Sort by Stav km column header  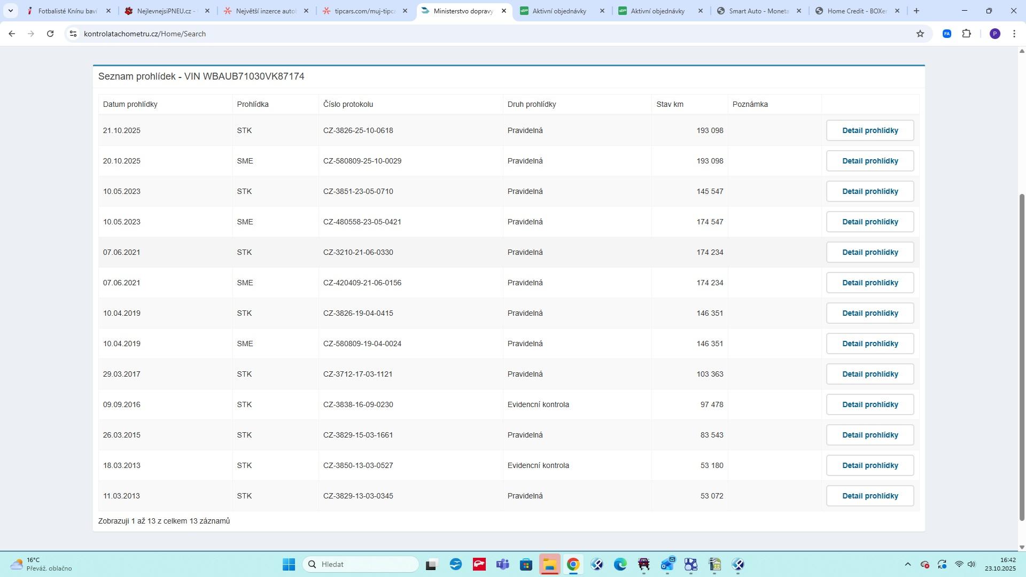(670, 104)
